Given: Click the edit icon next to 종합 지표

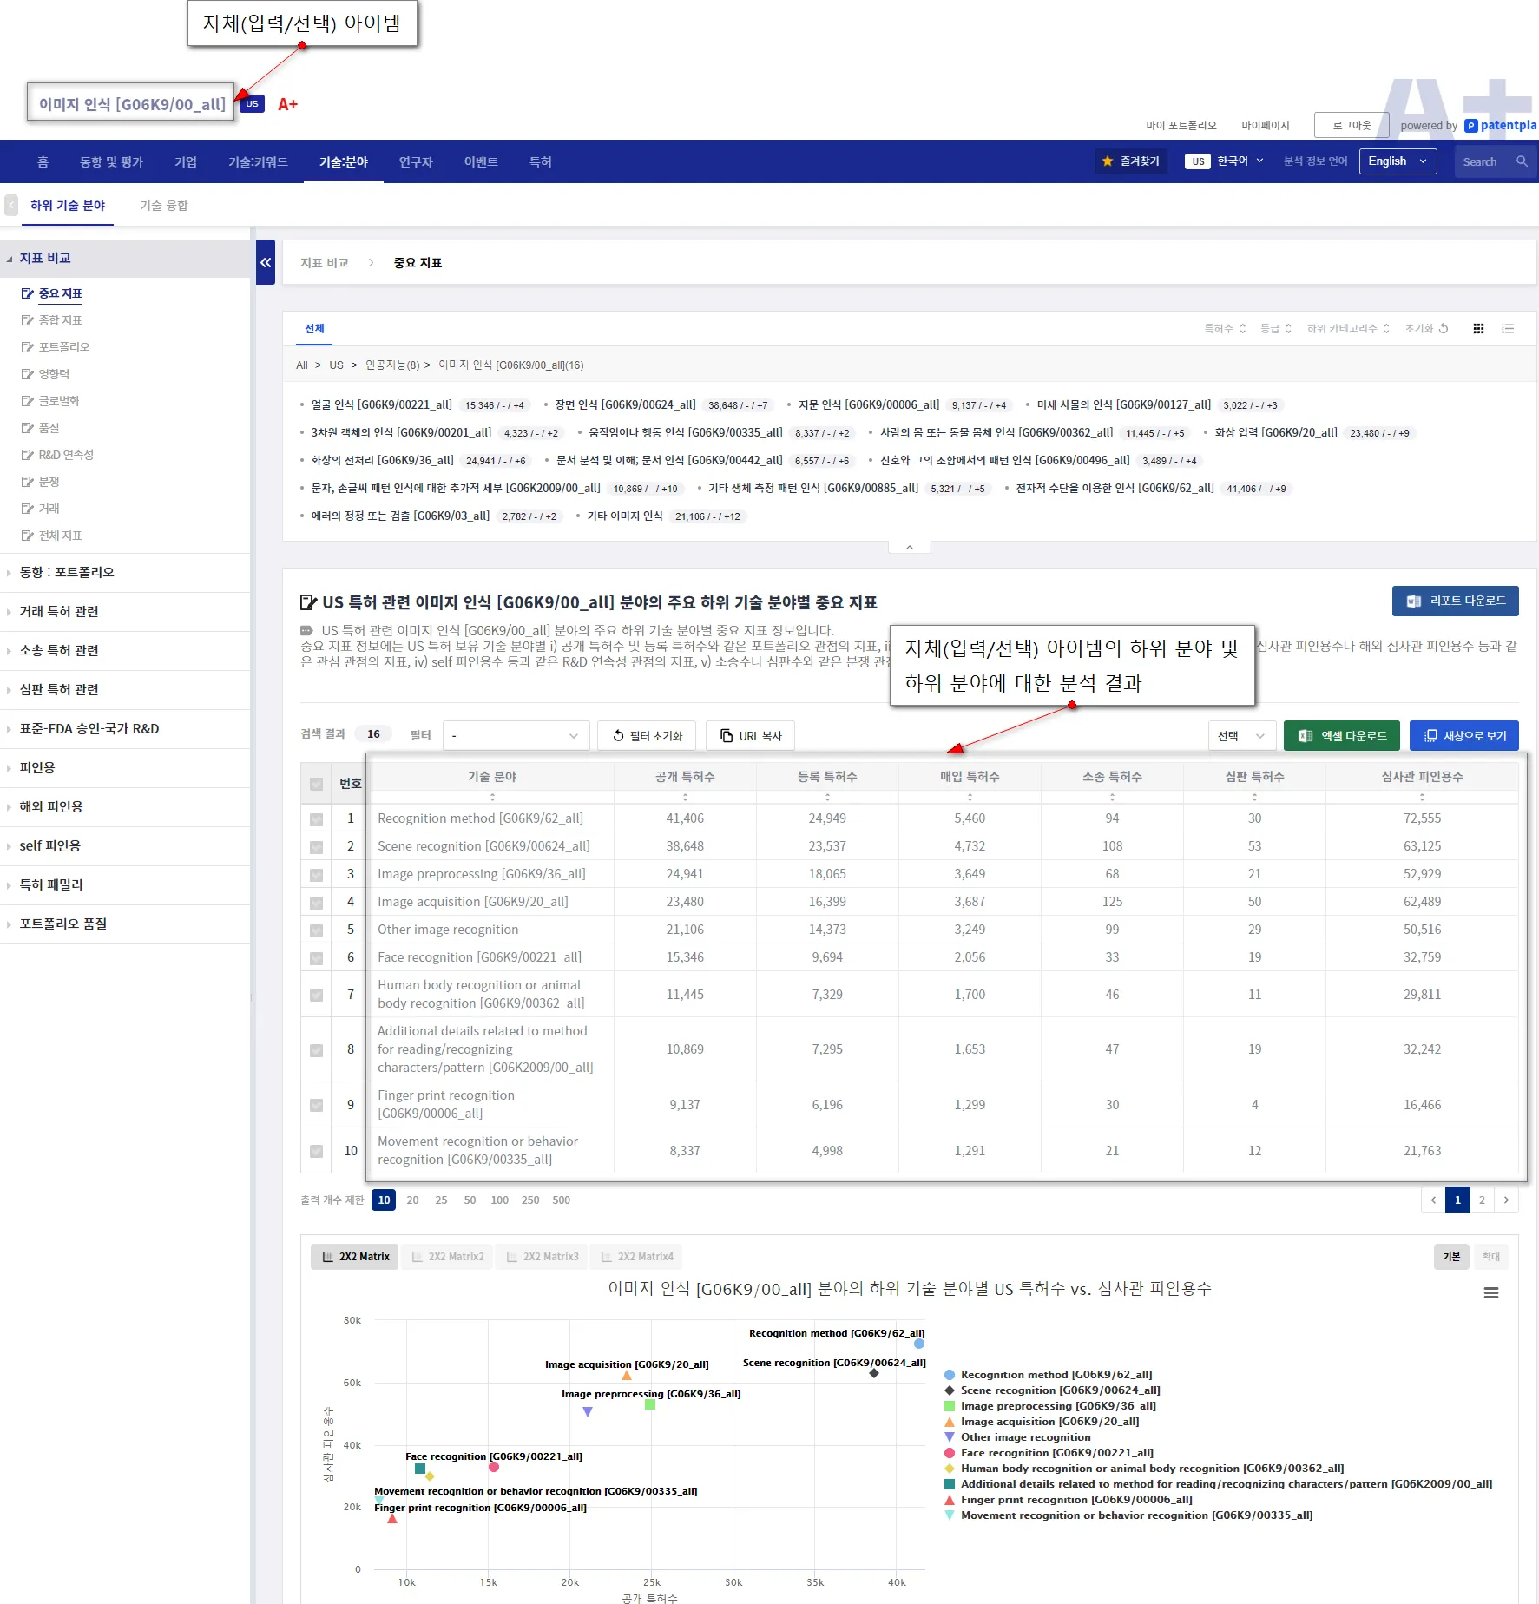Looking at the screenshot, I should [27, 320].
